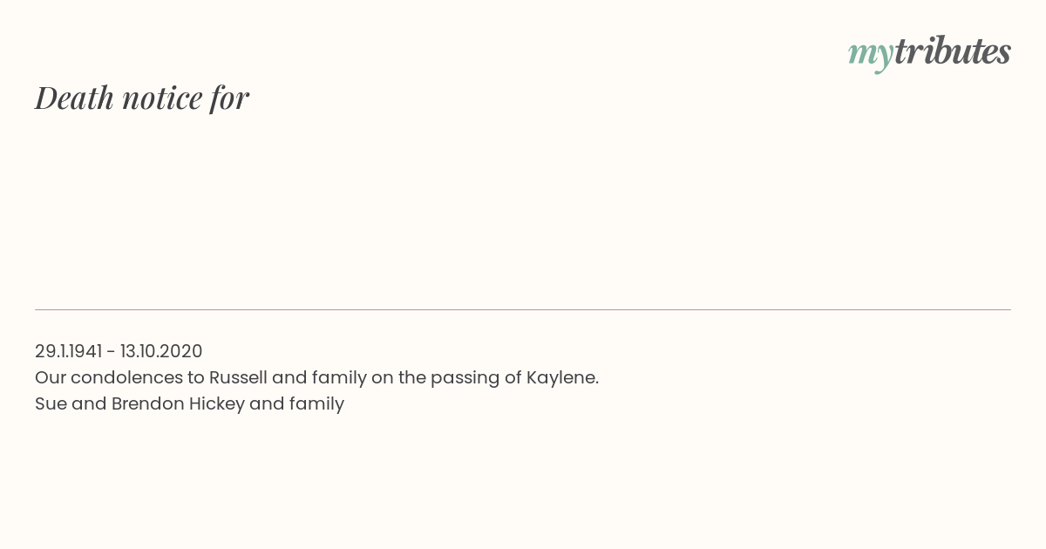Click the word "for" in the heading
Viewport: 1046px width, 549px height.
click(229, 98)
